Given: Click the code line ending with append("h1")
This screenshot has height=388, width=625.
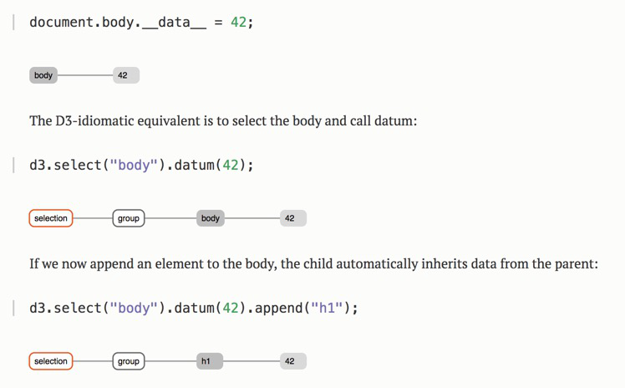Looking at the screenshot, I should click(194, 308).
